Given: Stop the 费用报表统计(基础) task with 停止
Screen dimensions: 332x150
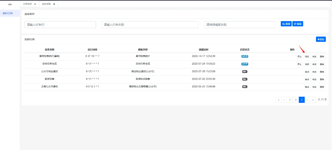Looking at the screenshot, I should click(299, 57).
